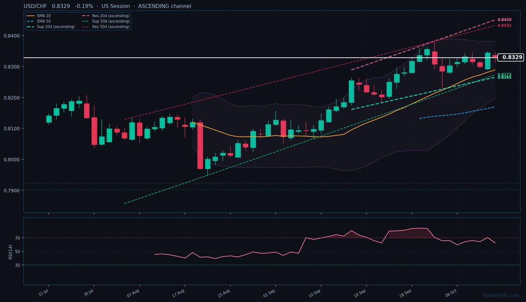Click the 0.8450 resistance price label
Screen dimensions: 526x302
pyautogui.click(x=505, y=20)
